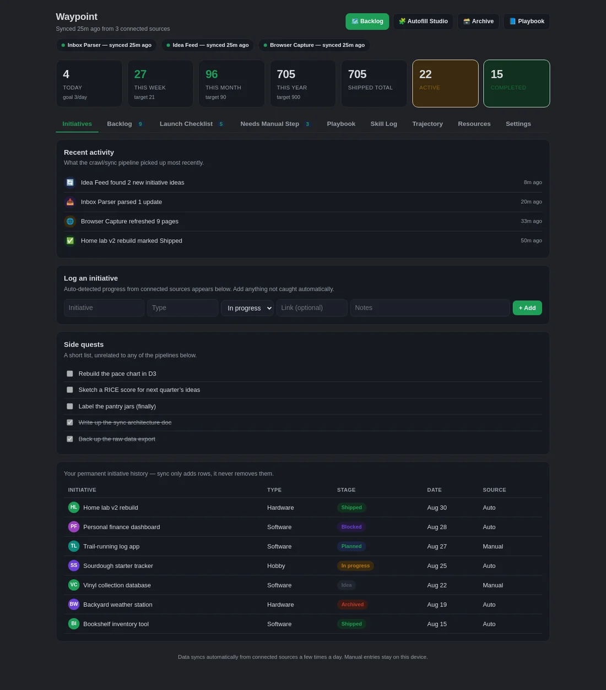Uncheck 'Back up the raw data export'
606x690 pixels.
click(x=70, y=439)
